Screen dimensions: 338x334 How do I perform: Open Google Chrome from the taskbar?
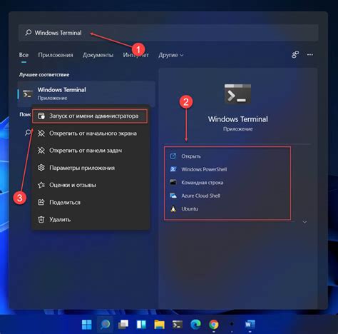click(214, 324)
